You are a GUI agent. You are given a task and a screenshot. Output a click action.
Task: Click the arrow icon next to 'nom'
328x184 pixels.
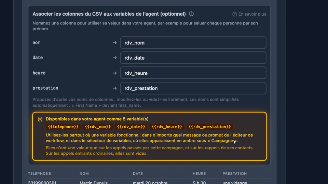pyautogui.click(x=115, y=43)
